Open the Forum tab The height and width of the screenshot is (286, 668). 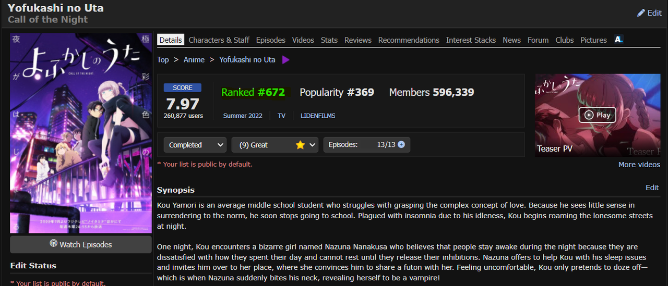(538, 40)
